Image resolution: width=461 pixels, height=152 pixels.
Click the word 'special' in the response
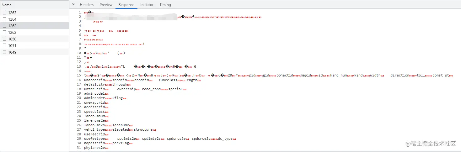tap(175, 89)
